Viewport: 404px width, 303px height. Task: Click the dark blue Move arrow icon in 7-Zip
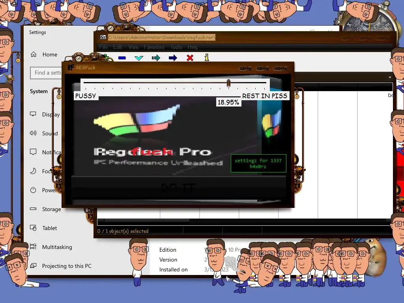pos(173,58)
